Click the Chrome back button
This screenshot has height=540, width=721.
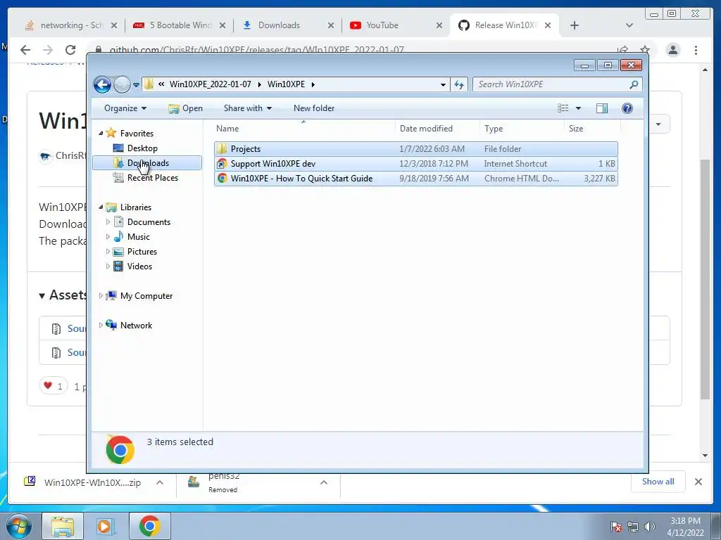[x=25, y=50]
